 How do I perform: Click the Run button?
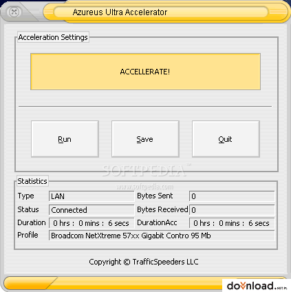(65, 139)
